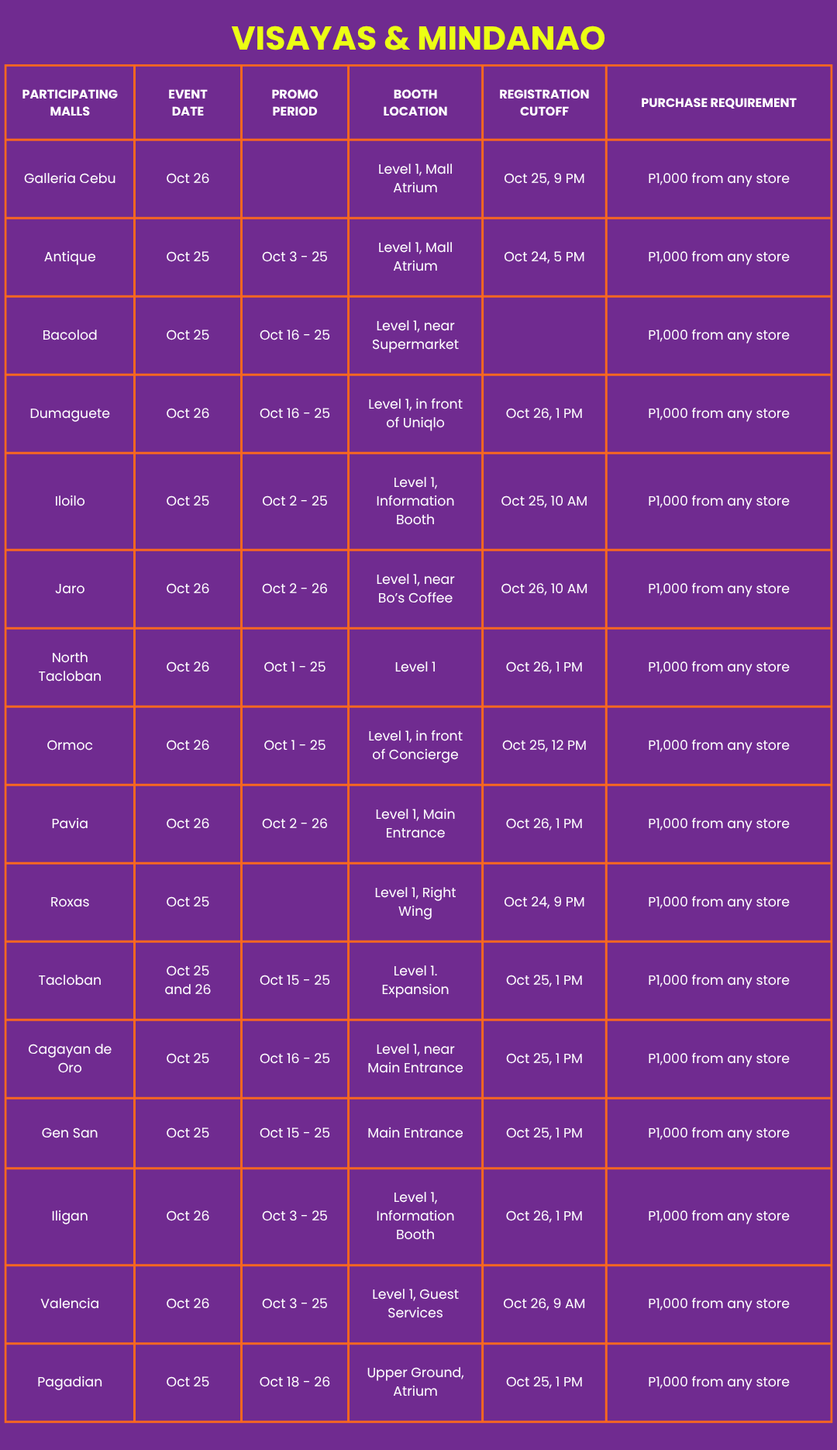The width and height of the screenshot is (837, 1450).
Task: Click the 'Oct 24, 5 PM' cutoff cell
Action: click(544, 257)
